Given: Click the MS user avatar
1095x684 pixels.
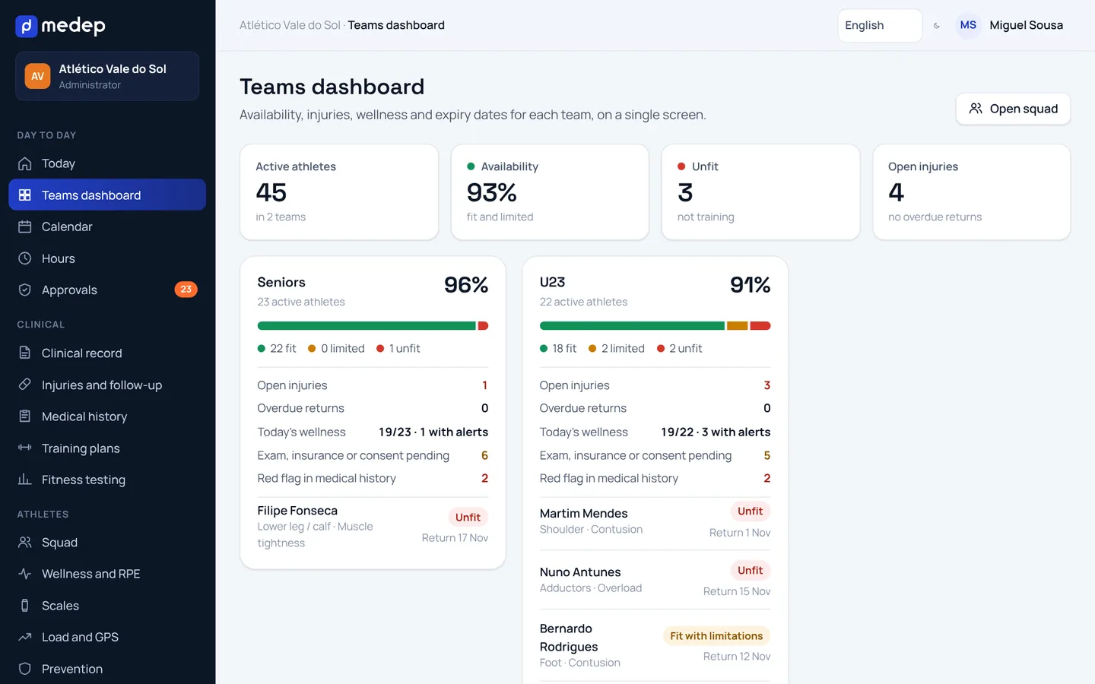Looking at the screenshot, I should click(x=968, y=25).
